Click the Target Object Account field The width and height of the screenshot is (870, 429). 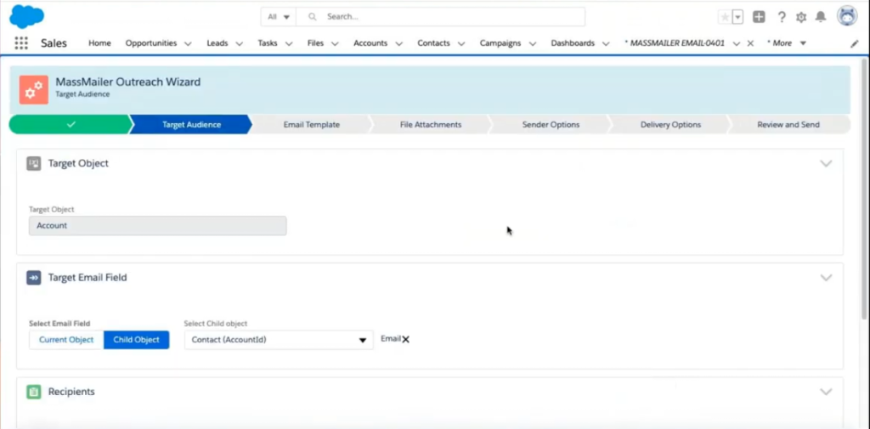157,226
